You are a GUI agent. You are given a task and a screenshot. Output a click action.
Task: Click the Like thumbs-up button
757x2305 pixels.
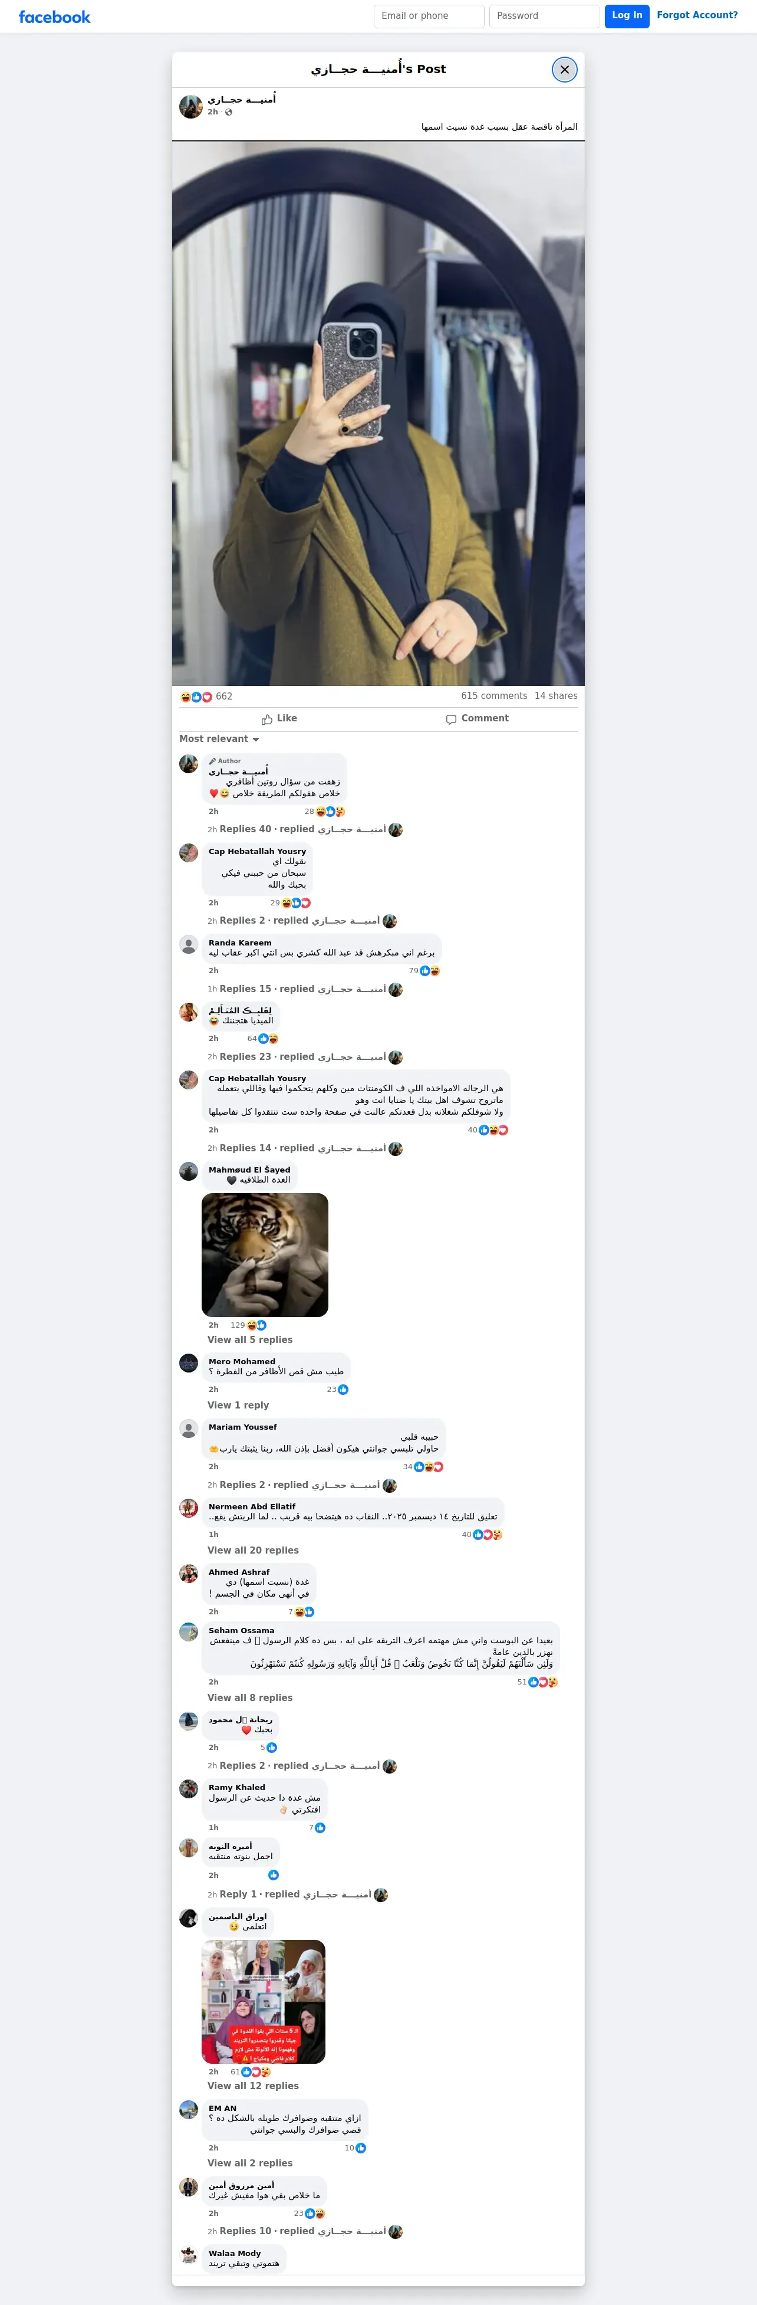click(279, 718)
